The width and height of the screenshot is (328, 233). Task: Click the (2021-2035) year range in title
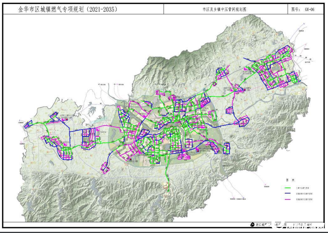(100, 9)
